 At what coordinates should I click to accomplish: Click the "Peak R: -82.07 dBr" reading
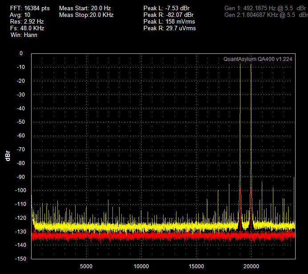point(168,15)
